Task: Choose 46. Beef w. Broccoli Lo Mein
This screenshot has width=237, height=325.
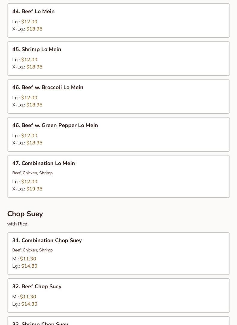Action: 118,96
